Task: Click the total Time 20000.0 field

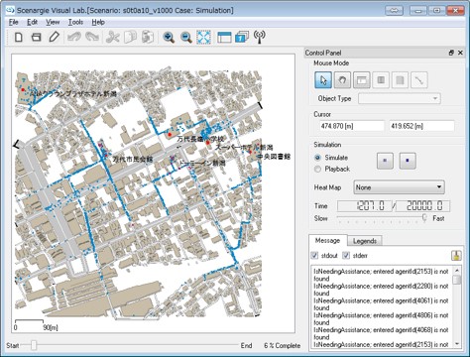Action: coord(423,206)
